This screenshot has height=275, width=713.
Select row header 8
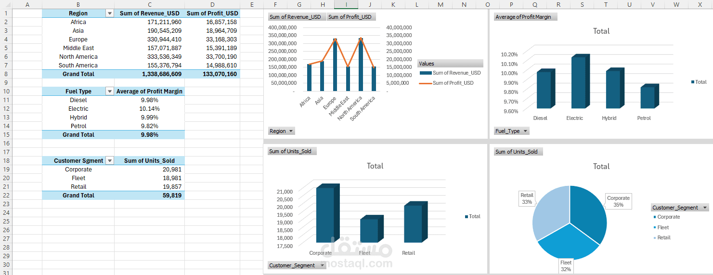[x=6, y=74]
